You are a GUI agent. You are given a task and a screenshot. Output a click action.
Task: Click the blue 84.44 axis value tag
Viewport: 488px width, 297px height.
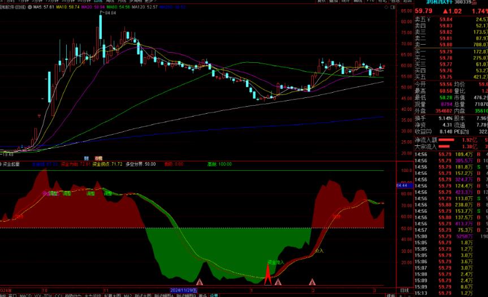click(x=404, y=186)
